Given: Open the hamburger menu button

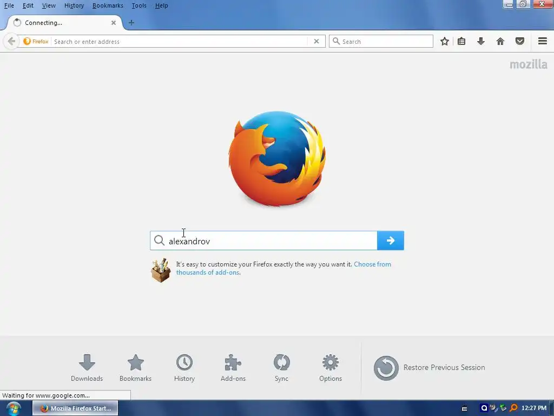Looking at the screenshot, I should 543,41.
